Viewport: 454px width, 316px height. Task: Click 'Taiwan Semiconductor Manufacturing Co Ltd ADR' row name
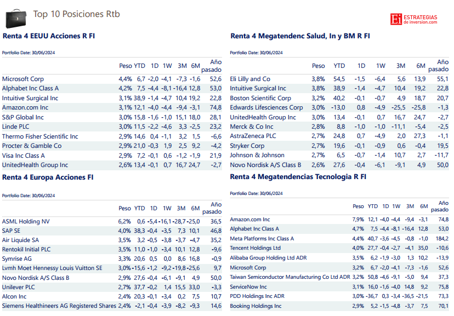[290, 277]
